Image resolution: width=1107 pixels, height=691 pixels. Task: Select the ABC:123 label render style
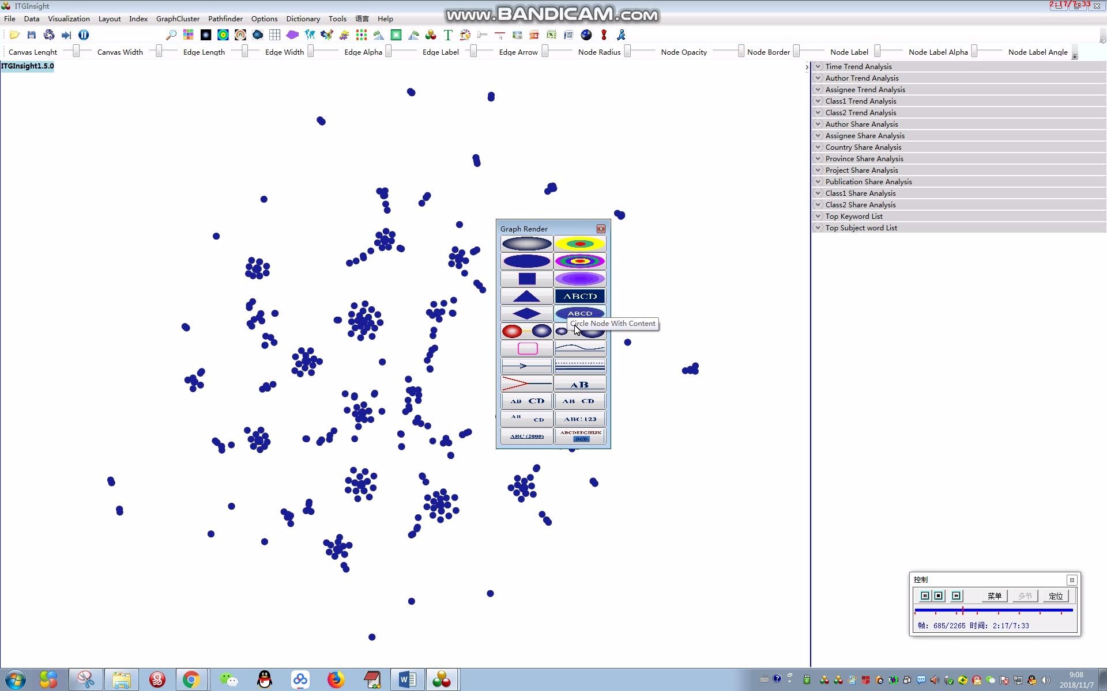pyautogui.click(x=579, y=419)
